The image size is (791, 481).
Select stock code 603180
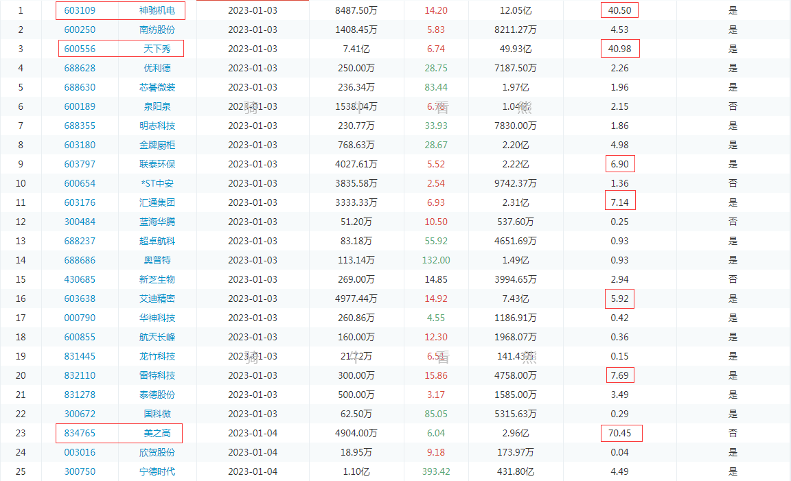coord(80,145)
